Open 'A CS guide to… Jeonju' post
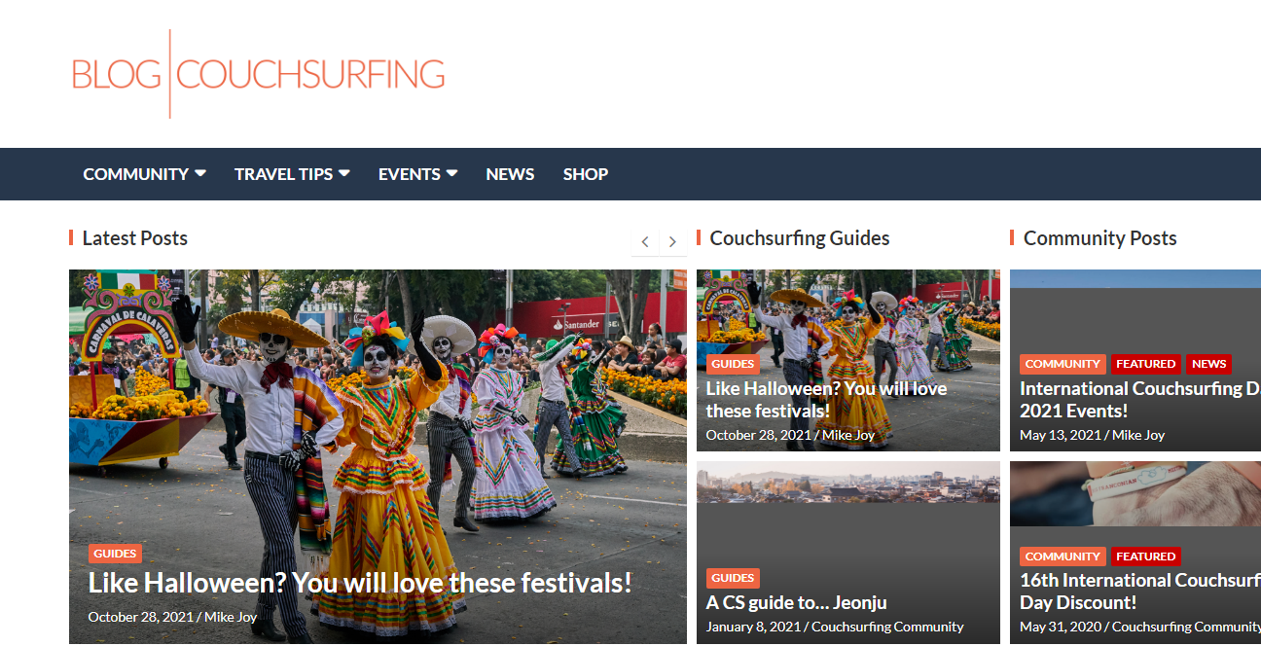The image size is (1261, 646). pos(797,603)
